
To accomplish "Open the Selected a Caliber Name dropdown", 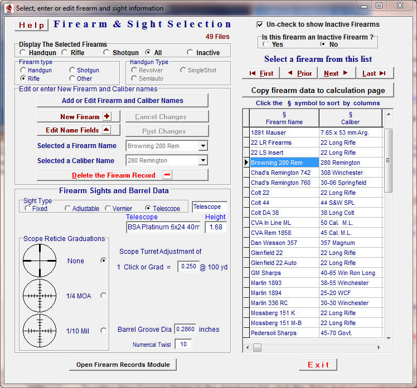I will pos(203,160).
